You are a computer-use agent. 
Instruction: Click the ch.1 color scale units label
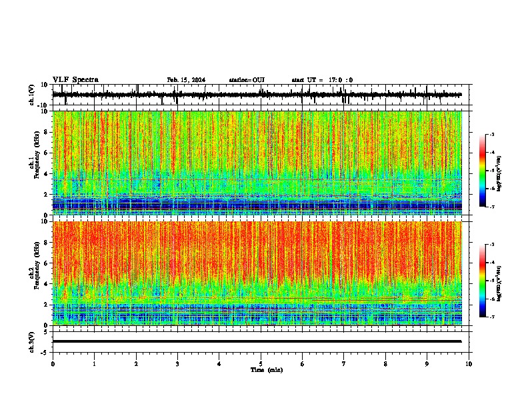coord(499,174)
